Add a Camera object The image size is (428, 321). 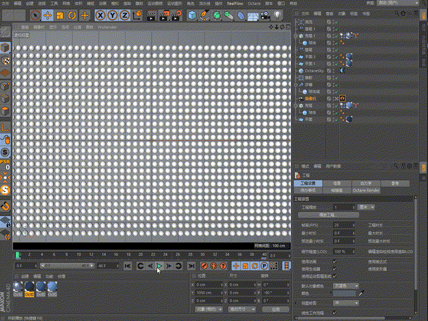pyautogui.click(x=265, y=15)
